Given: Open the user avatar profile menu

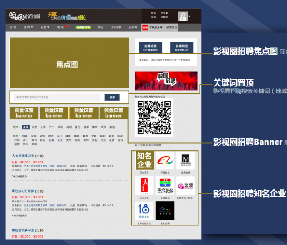Looking at the screenshot, I should click(183, 16).
